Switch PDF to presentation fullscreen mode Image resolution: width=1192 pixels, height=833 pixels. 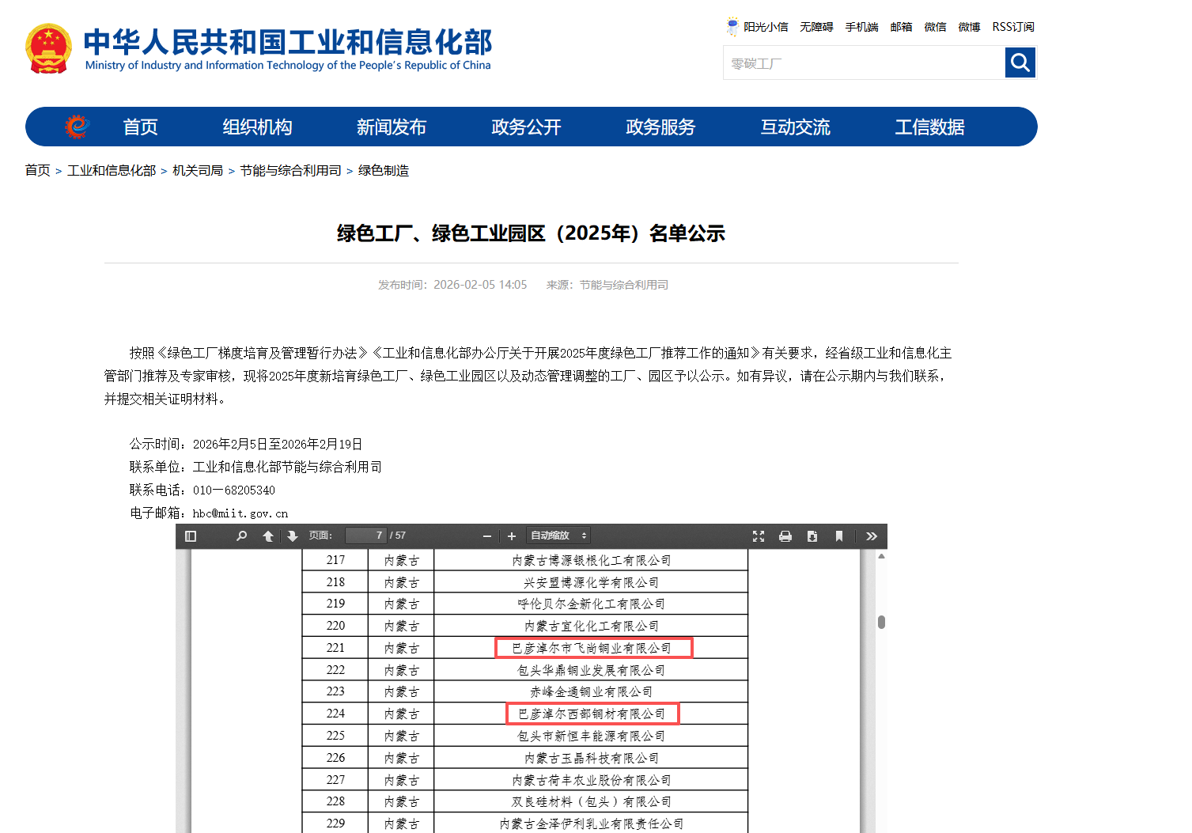click(x=759, y=536)
